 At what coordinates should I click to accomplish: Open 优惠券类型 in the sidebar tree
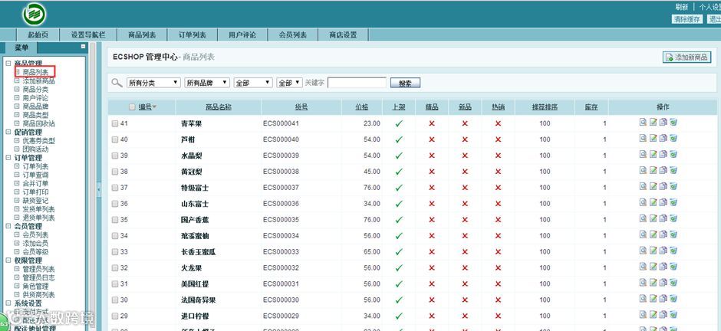tap(38, 140)
